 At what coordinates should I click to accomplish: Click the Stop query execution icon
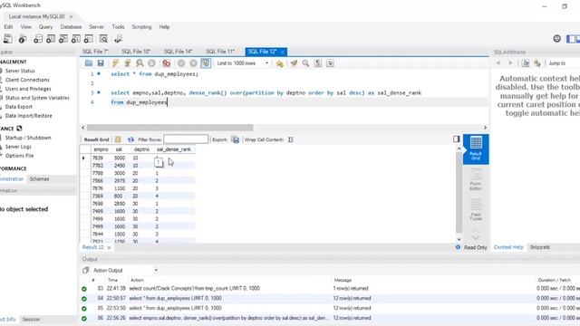point(151,63)
